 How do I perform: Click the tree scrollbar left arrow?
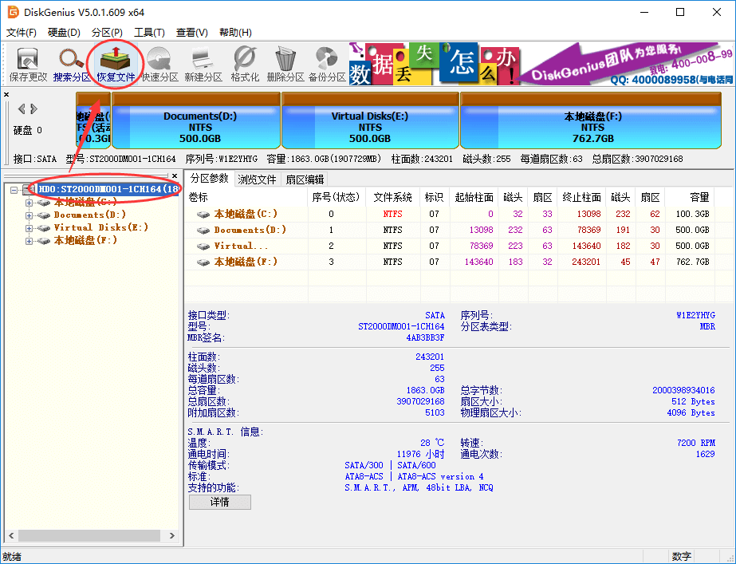pos(11,536)
